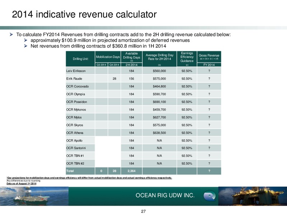Select the 'OCR Mylos' row name
The image size is (287, 215).
point(74,118)
